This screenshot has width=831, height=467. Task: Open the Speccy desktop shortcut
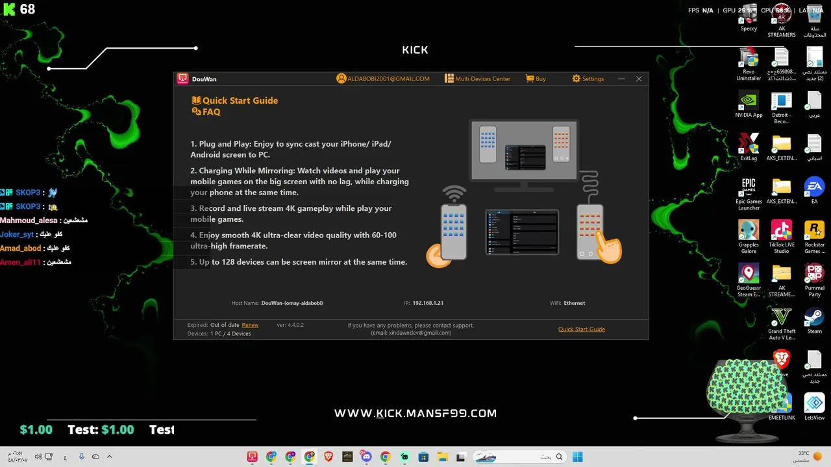pyautogui.click(x=749, y=18)
